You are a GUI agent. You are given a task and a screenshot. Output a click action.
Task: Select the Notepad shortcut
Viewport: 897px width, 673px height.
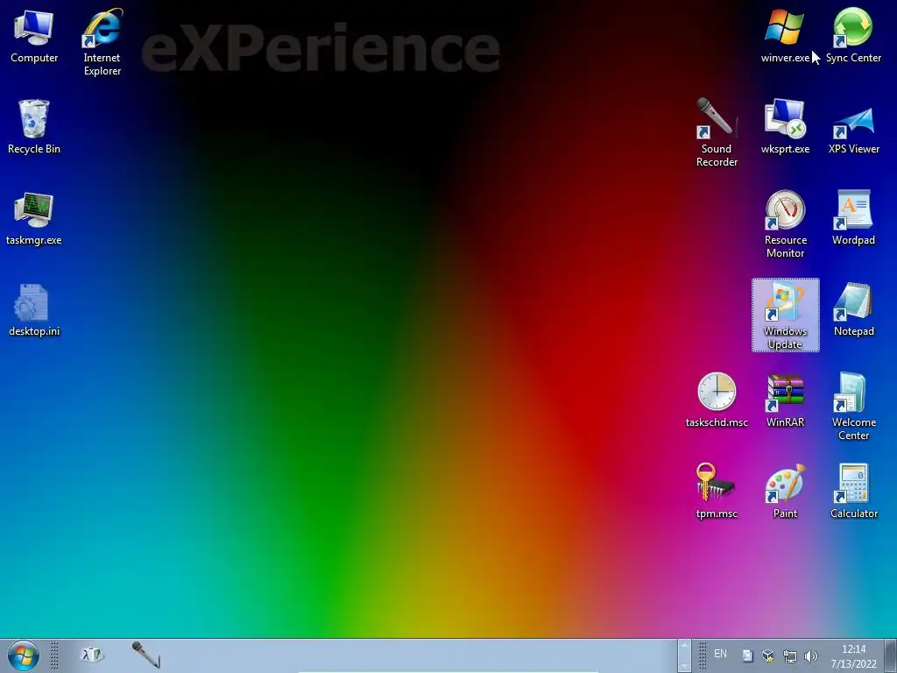click(853, 309)
